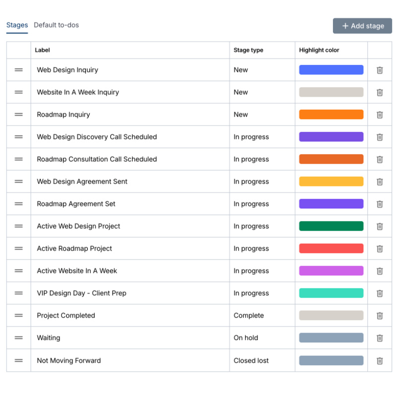Click the green color bar for Active Web Design Project
Image resolution: width=397 pixels, height=397 pixels.
tap(331, 226)
